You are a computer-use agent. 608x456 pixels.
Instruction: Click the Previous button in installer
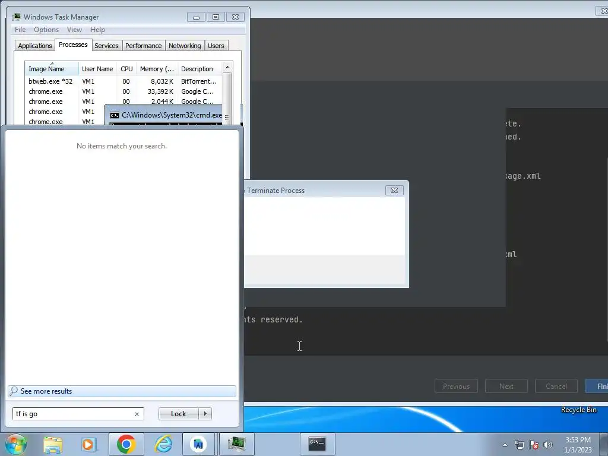pos(456,386)
